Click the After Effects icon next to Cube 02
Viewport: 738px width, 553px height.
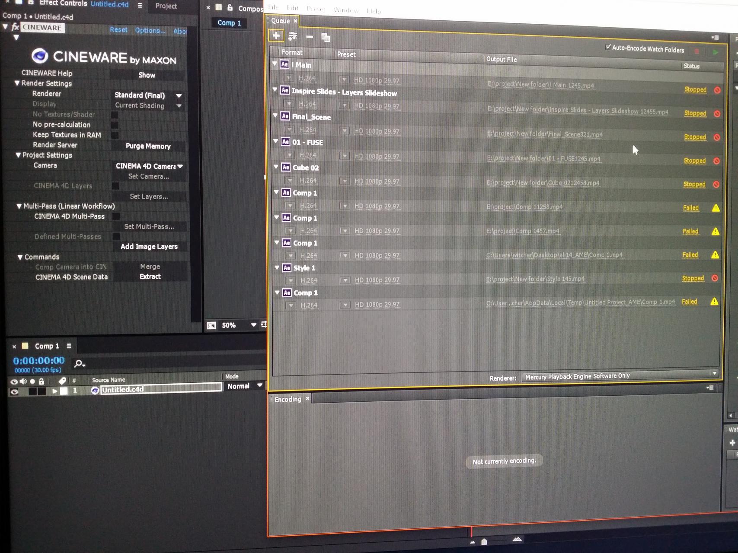click(286, 167)
